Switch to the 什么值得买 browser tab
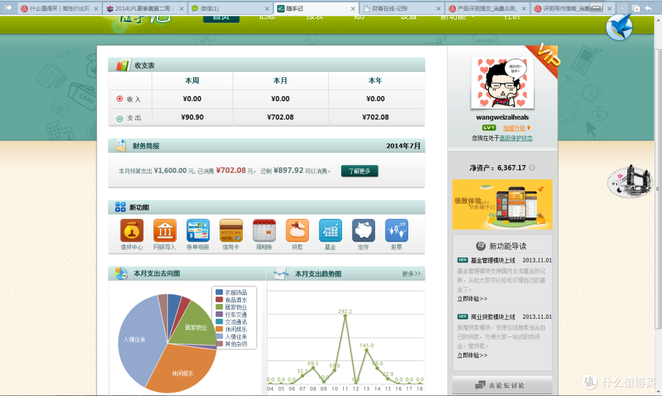The image size is (662, 396). pos(59,9)
